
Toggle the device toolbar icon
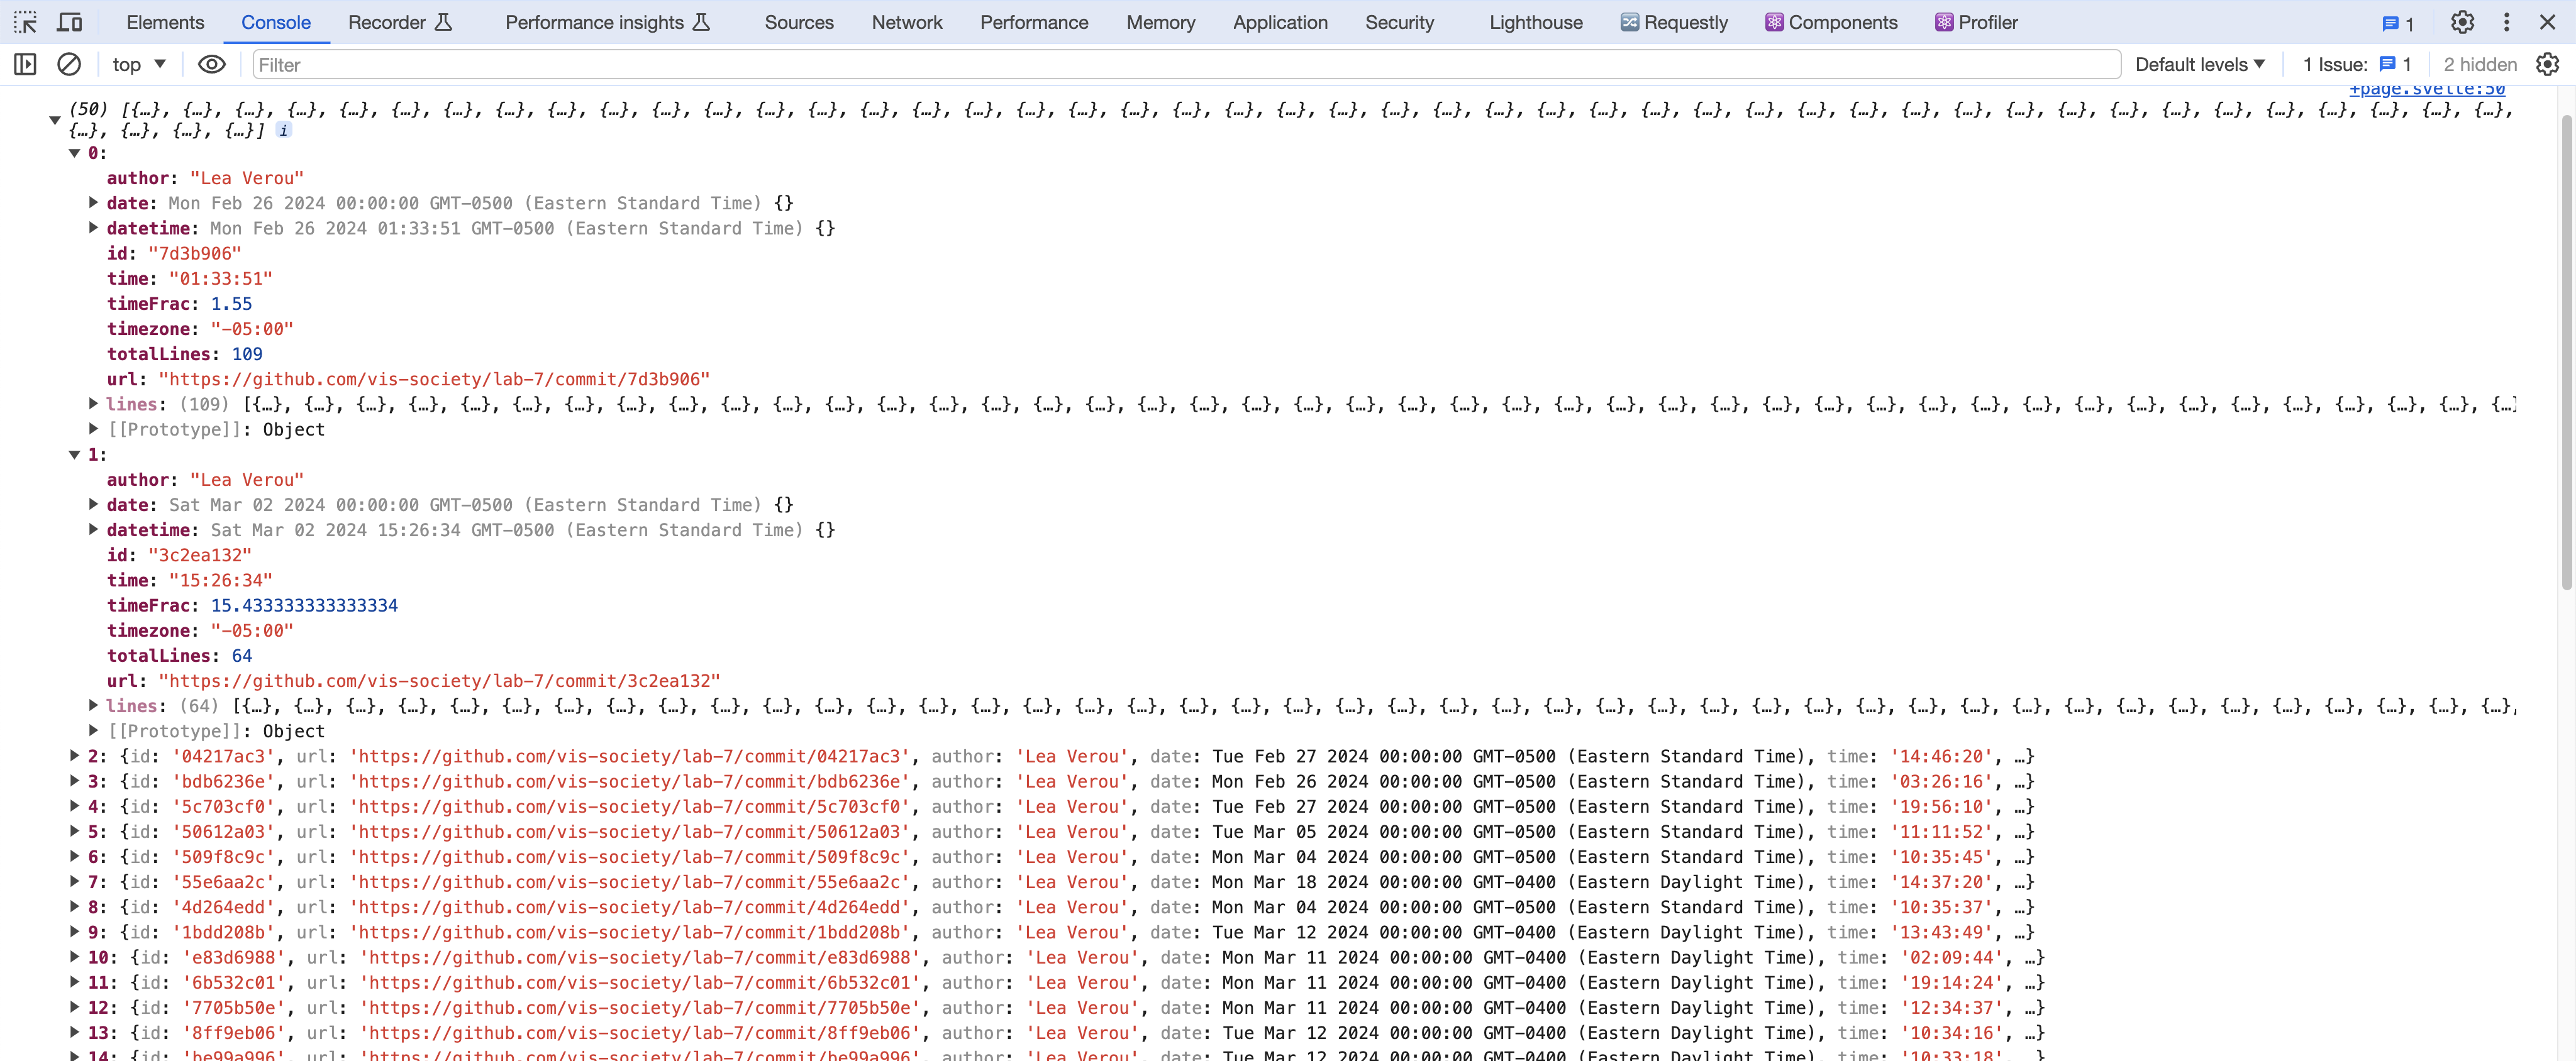69,22
